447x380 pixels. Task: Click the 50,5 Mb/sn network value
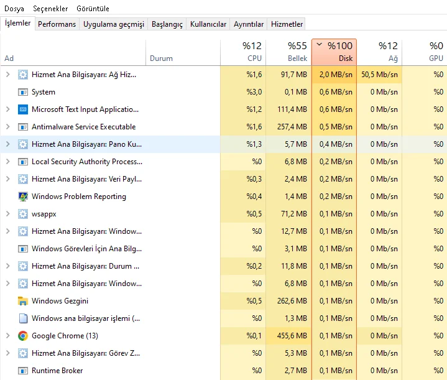coord(379,75)
